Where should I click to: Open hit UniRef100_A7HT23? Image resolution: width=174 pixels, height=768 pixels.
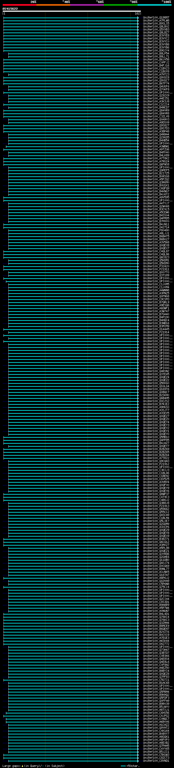point(156,75)
